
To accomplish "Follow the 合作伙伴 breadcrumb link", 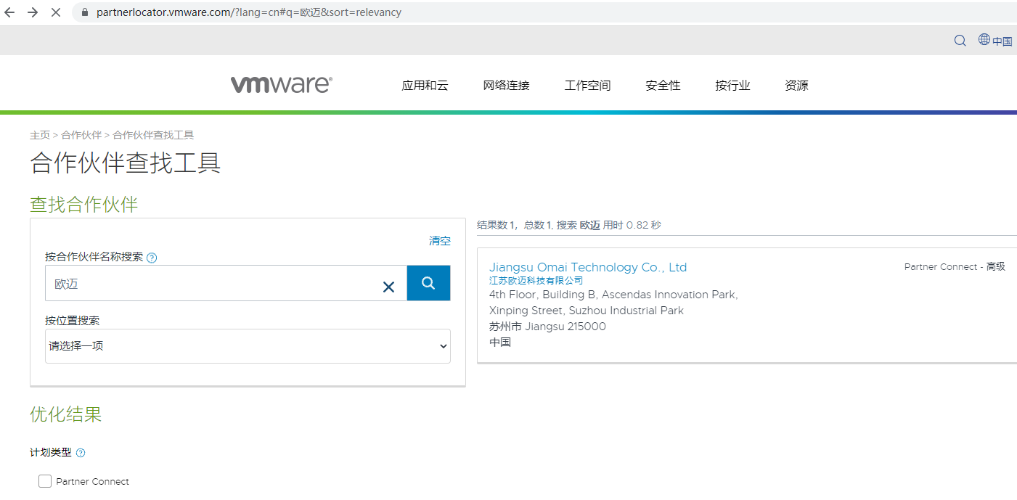I will coord(81,135).
